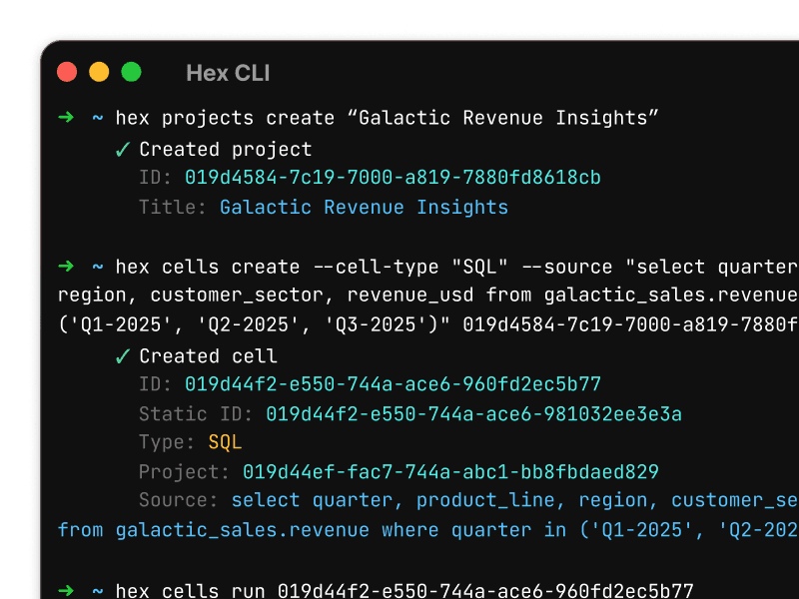Select project ID 019d4584-7c19-7000-a819-7880fd8618cb
Image resolution: width=799 pixels, height=599 pixels.
click(393, 178)
